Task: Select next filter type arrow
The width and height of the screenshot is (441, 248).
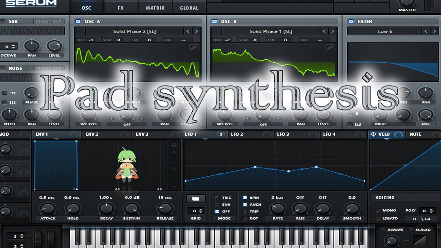Action: 435,31
